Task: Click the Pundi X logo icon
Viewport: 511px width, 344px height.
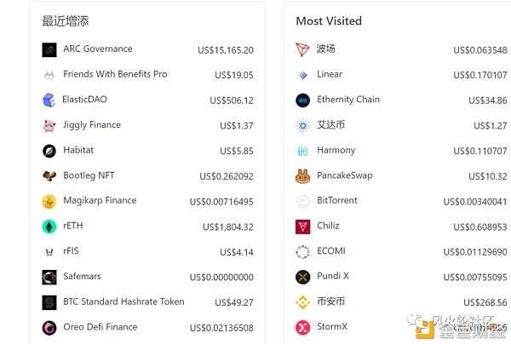Action: tap(302, 277)
